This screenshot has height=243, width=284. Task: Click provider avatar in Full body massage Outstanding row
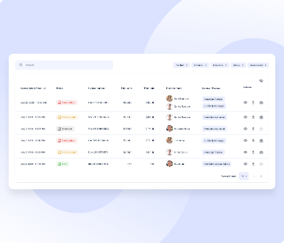(x=169, y=140)
